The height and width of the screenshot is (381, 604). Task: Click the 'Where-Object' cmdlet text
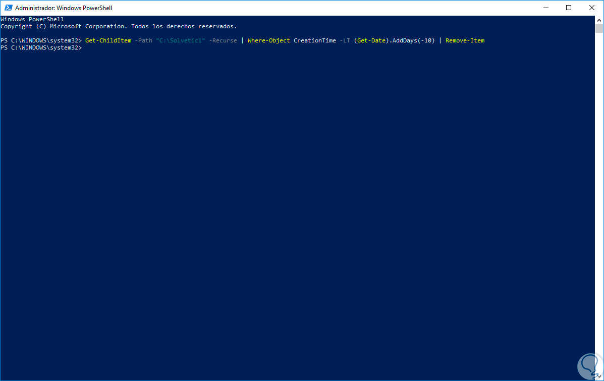[268, 40]
